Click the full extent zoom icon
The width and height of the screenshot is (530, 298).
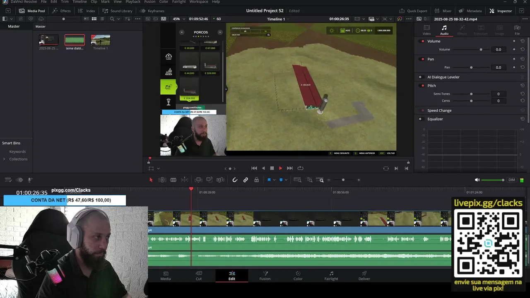coord(297,180)
